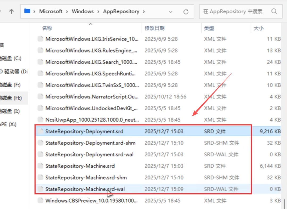Viewport: 287px width, 209px height.
Task: Open address bar history dropdown chevron
Action: pos(171,12)
